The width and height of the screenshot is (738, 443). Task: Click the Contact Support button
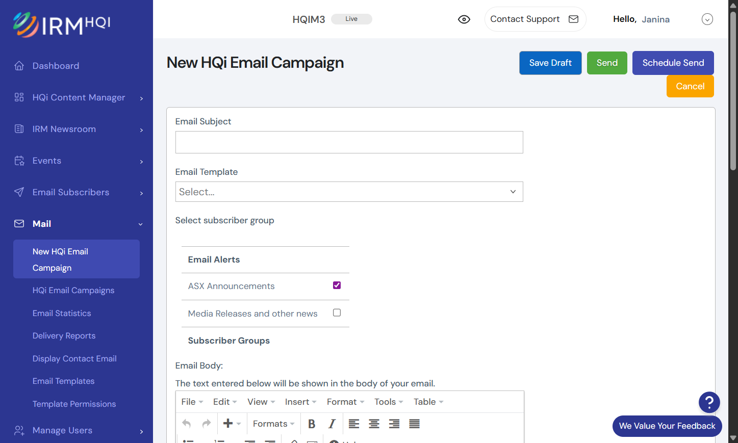(535, 19)
